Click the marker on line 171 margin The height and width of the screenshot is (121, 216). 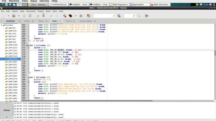tap(27, 45)
